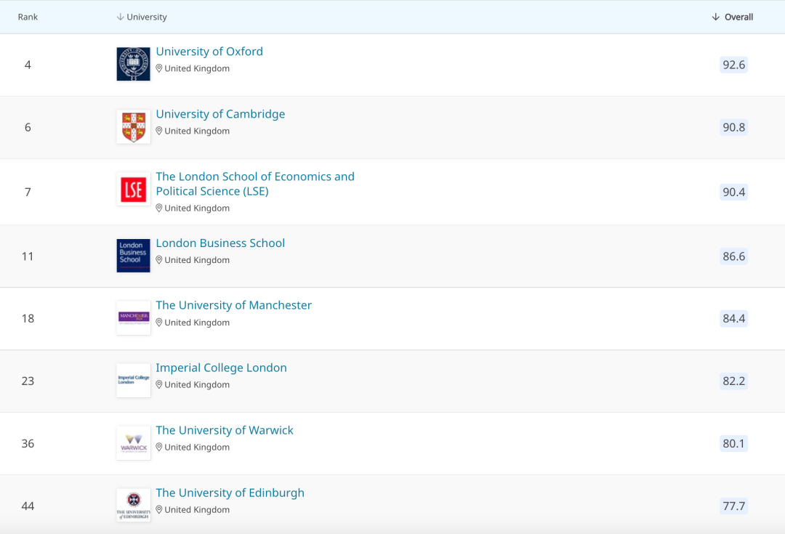Click the Rank column header
The height and width of the screenshot is (534, 785).
[x=28, y=17]
